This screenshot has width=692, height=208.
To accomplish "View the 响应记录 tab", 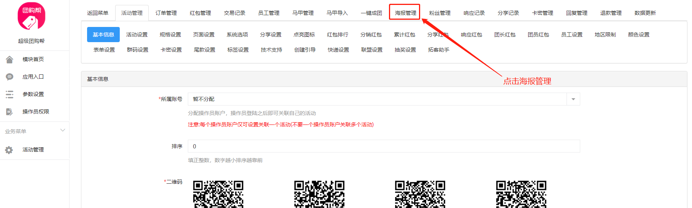I will click(474, 13).
